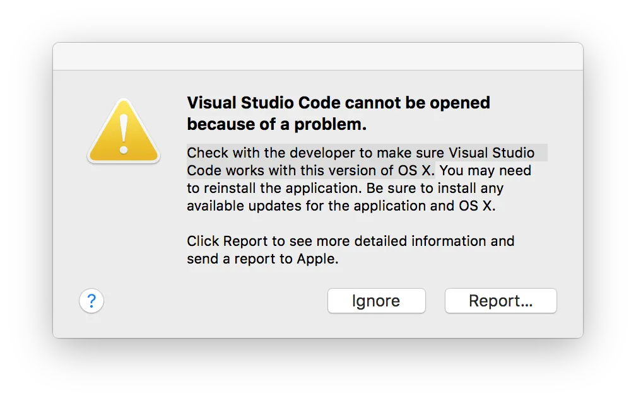The height and width of the screenshot is (401, 636).
Task: Click the bold line "because of a problem."
Action: [x=276, y=124]
